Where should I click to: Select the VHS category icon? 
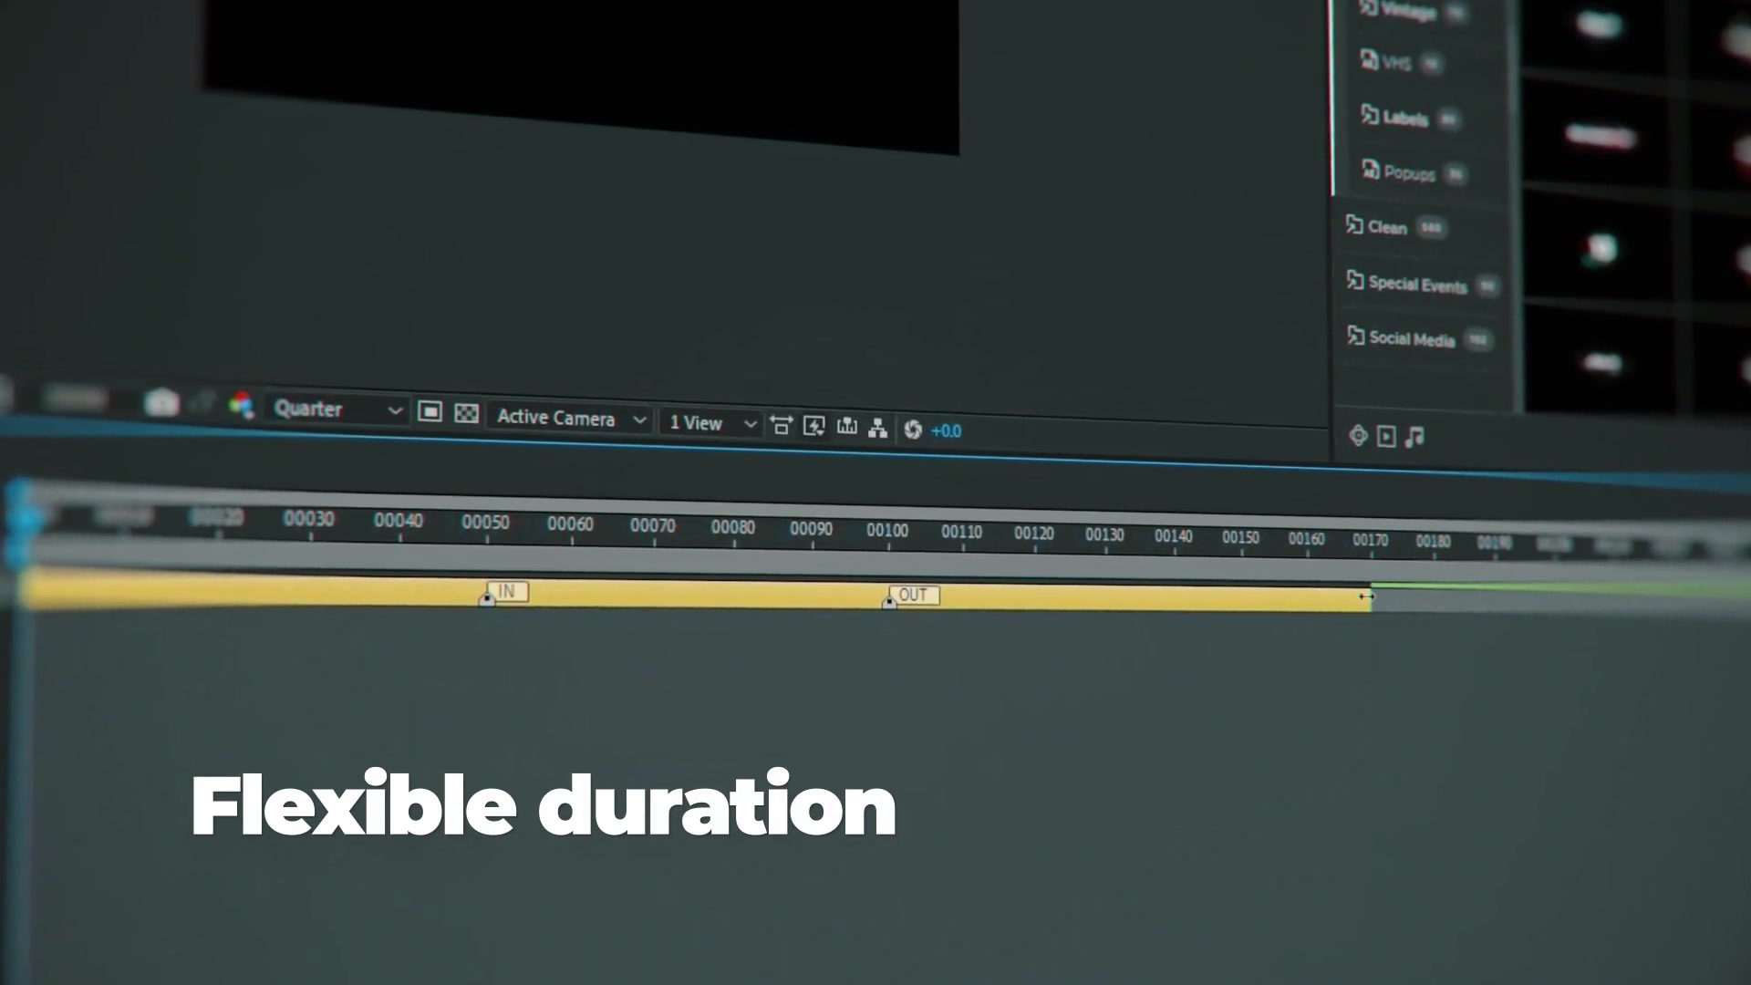pyautogui.click(x=1371, y=63)
